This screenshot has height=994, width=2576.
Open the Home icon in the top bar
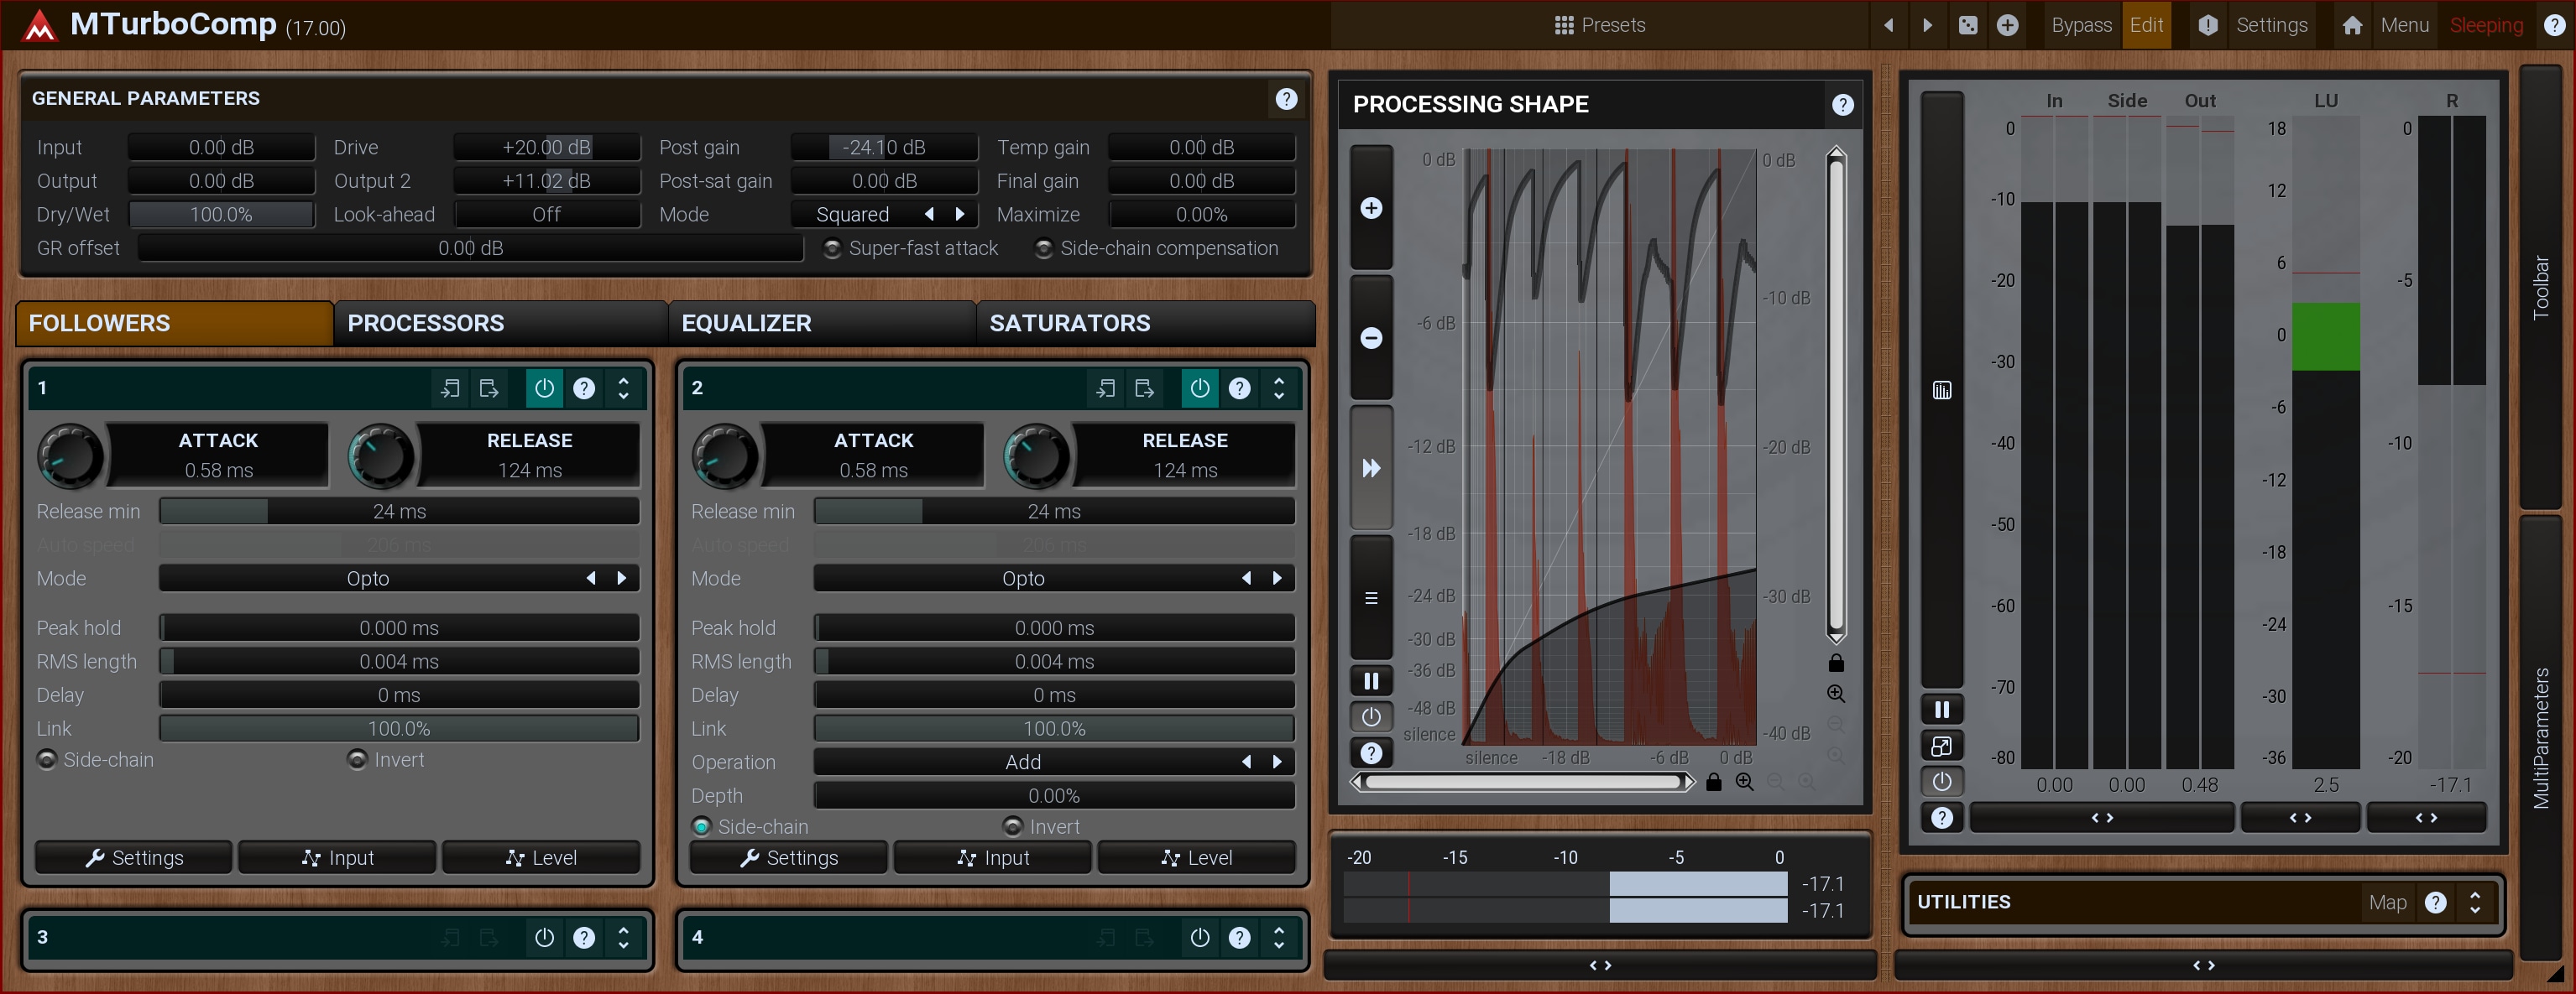[2352, 26]
